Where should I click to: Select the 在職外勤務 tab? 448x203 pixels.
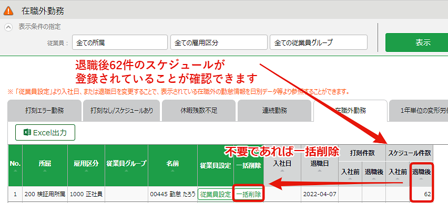point(350,111)
